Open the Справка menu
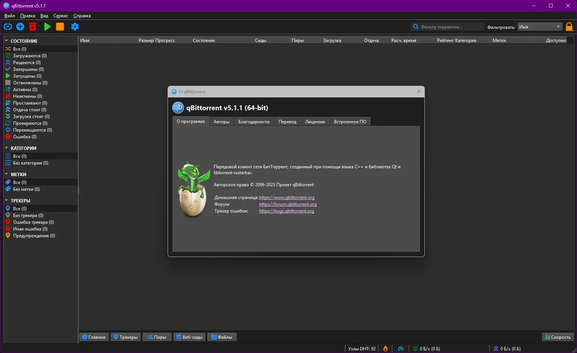The width and height of the screenshot is (577, 353). click(x=82, y=16)
